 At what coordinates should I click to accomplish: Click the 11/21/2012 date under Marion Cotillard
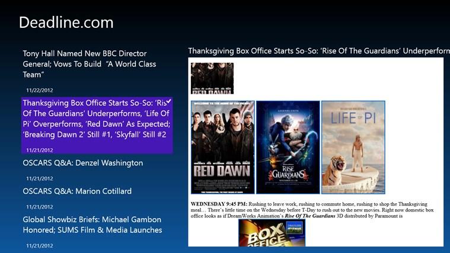click(x=40, y=207)
